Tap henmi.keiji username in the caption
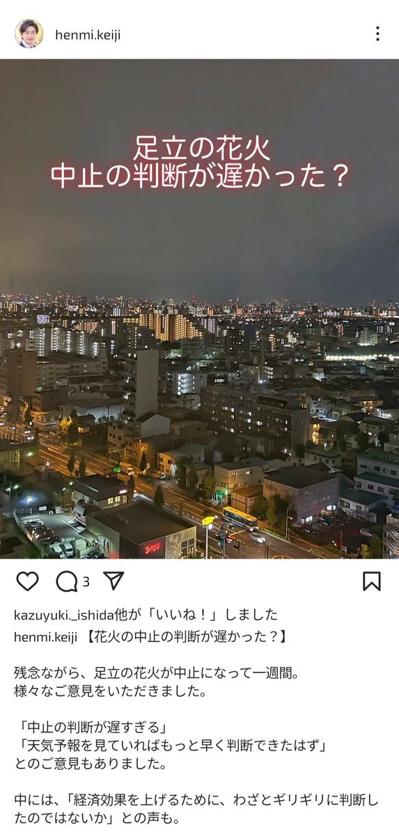 tap(45, 636)
